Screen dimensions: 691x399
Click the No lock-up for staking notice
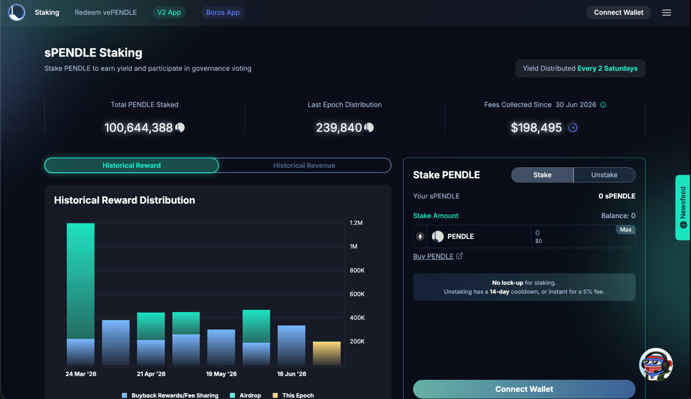click(x=524, y=287)
